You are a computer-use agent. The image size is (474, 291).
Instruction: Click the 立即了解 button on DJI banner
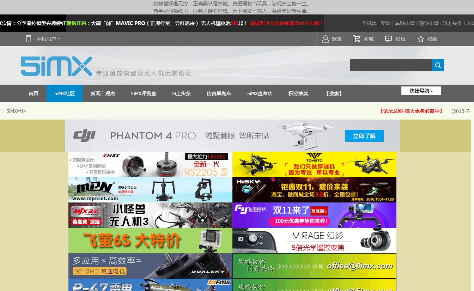click(364, 136)
